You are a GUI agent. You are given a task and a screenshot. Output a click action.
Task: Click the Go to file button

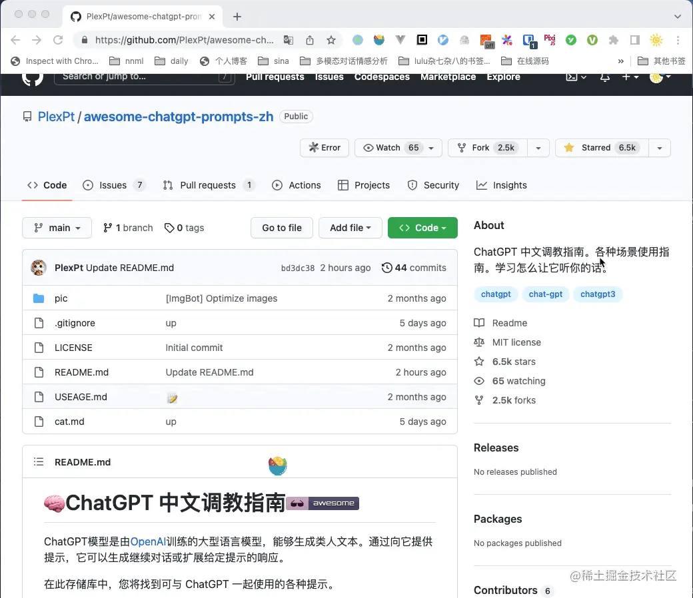coord(282,228)
